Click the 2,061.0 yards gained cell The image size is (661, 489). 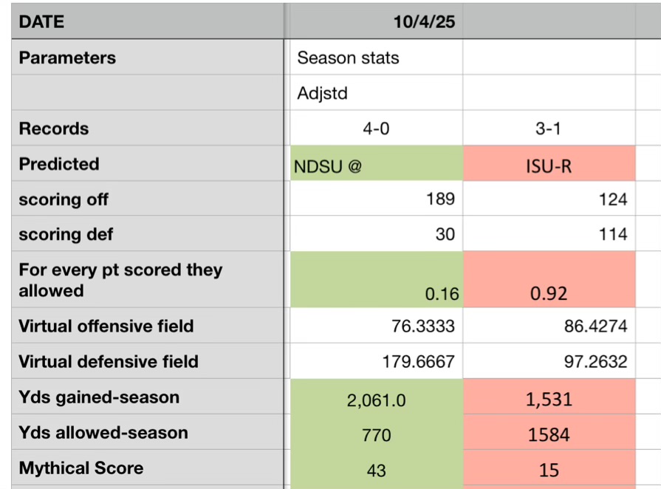[x=376, y=398]
